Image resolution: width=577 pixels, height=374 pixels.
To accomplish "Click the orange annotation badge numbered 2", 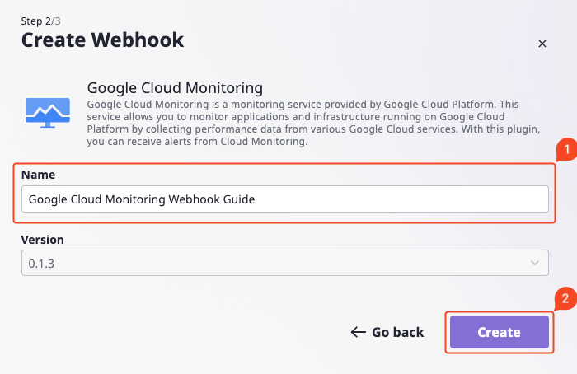I will point(565,298).
